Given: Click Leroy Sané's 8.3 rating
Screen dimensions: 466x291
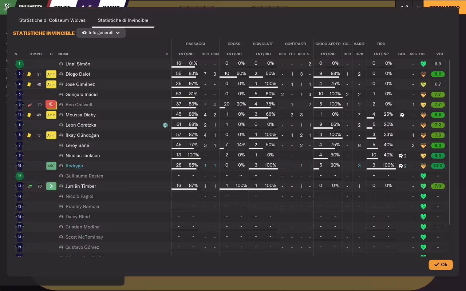Looking at the screenshot, I should click(438, 145).
